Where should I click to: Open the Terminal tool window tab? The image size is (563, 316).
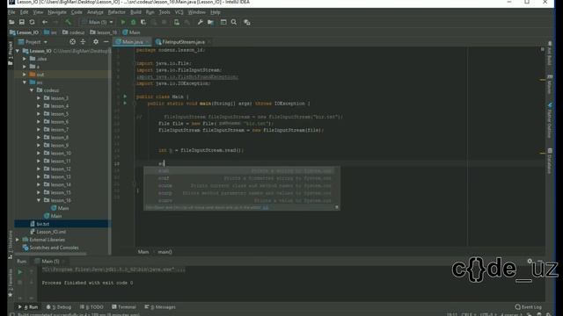124,307
